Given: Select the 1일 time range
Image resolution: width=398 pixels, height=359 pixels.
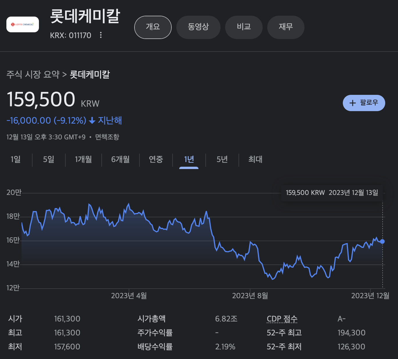Looking at the screenshot, I should pos(16,159).
